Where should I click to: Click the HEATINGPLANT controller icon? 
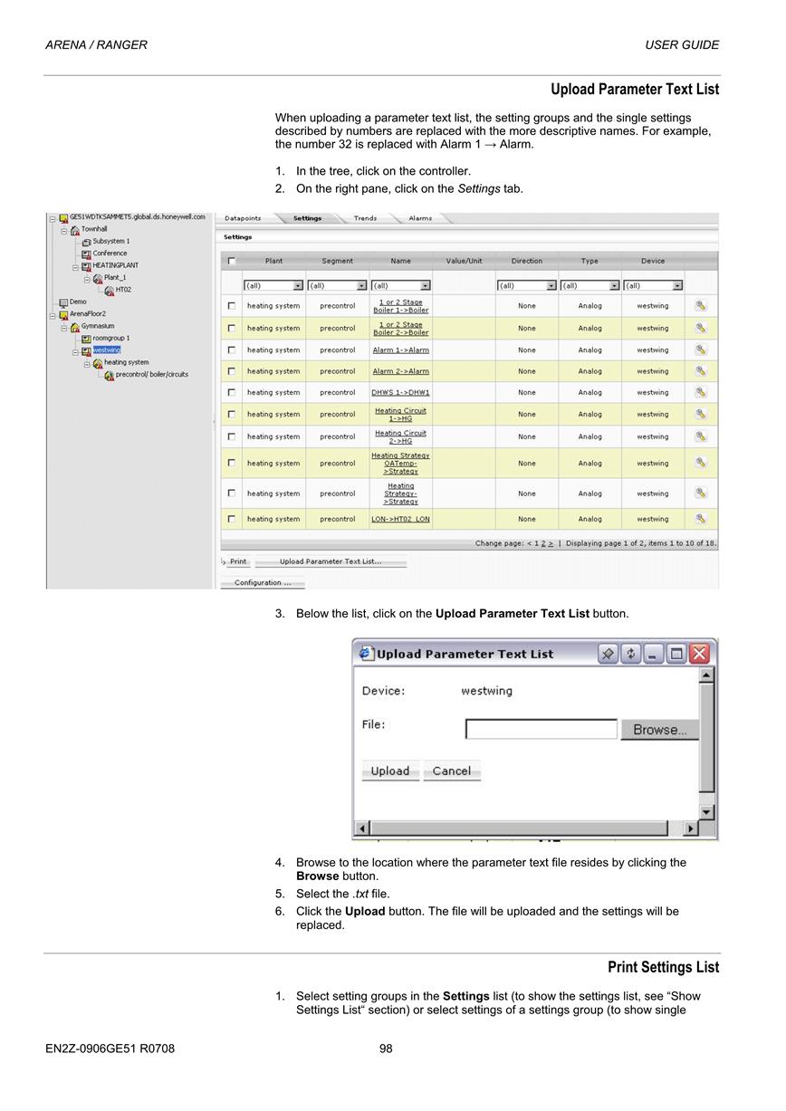click(86, 266)
